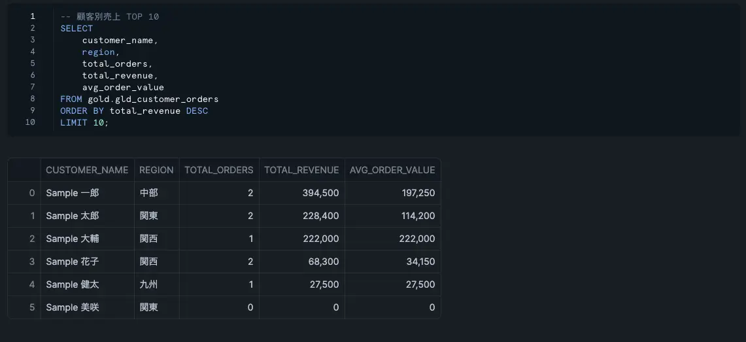Image resolution: width=746 pixels, height=342 pixels.
Task: Click the CUSTOMER_NAME column header
Action: pos(87,170)
